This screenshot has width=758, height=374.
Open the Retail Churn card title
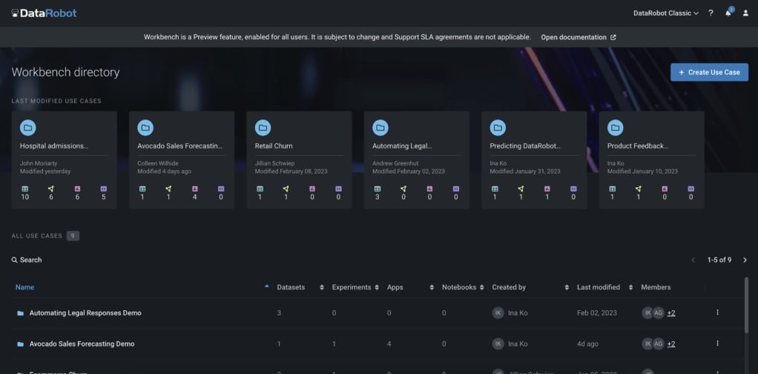click(274, 145)
